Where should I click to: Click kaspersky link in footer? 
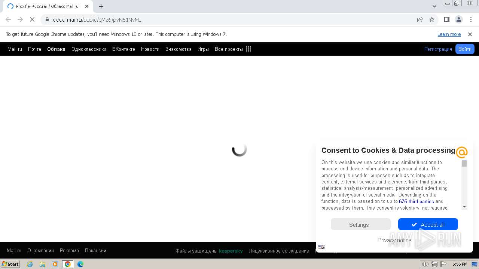231,251
